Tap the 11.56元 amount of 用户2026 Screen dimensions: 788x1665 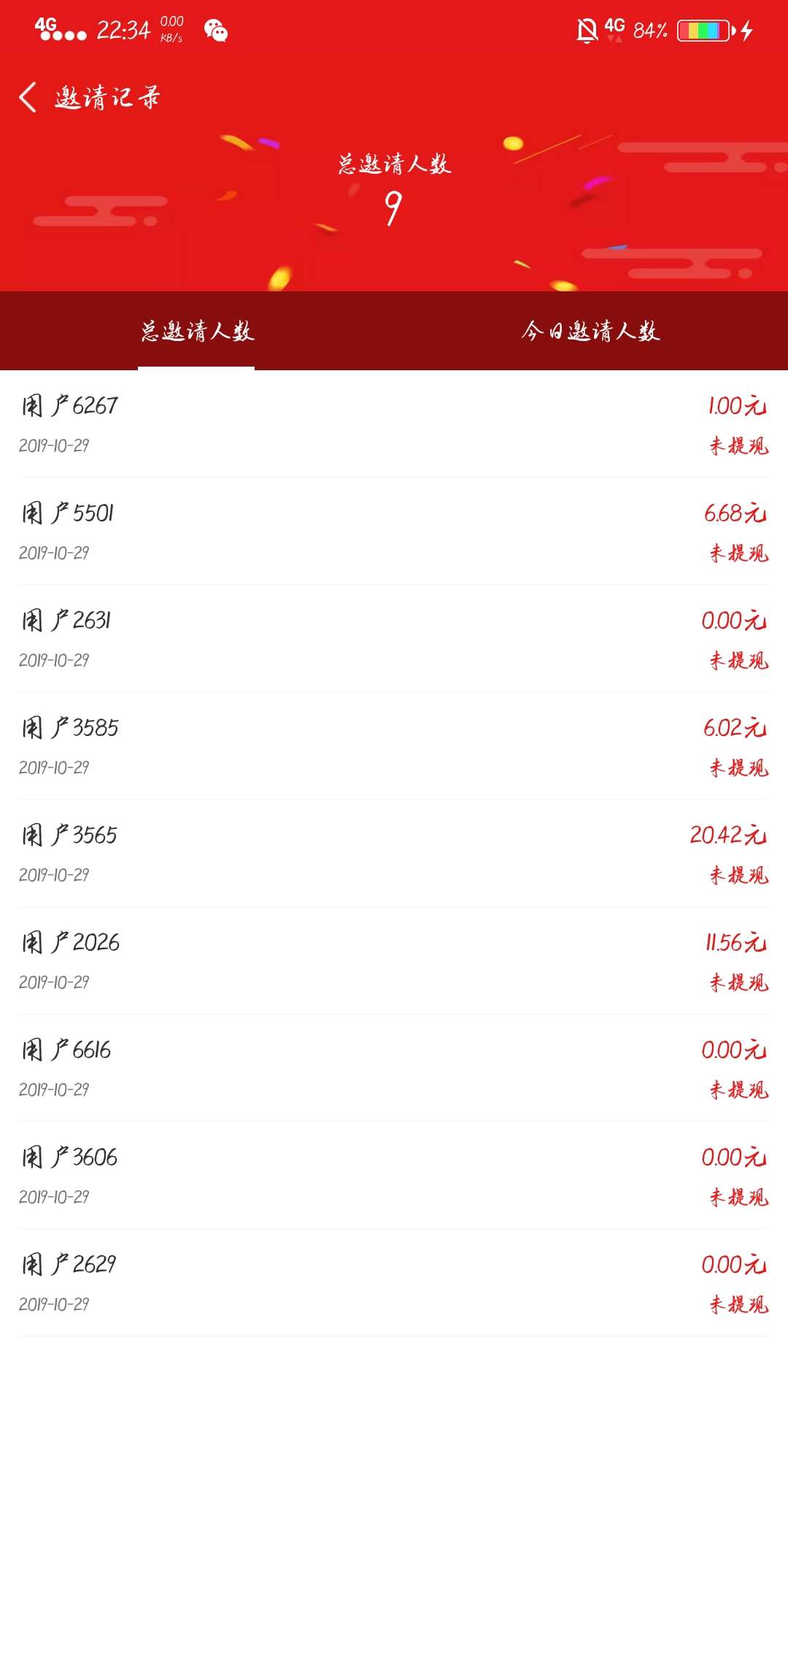pyautogui.click(x=736, y=943)
